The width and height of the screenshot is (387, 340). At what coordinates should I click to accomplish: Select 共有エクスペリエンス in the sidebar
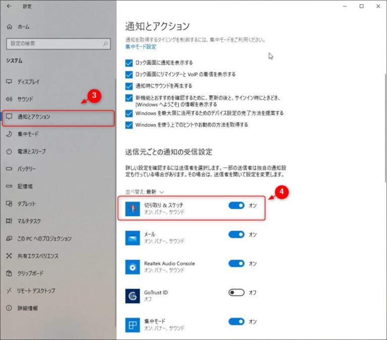click(38, 256)
